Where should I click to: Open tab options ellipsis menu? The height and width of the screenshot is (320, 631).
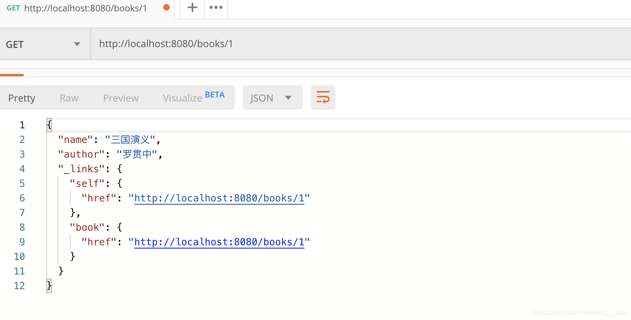click(x=216, y=7)
